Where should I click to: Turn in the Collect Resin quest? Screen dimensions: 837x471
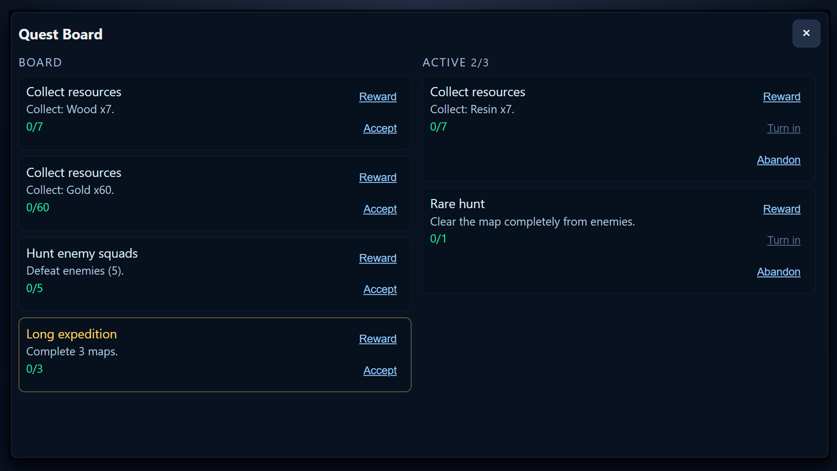pyautogui.click(x=783, y=128)
